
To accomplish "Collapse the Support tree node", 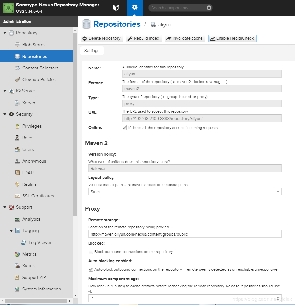I will (x=5, y=207).
